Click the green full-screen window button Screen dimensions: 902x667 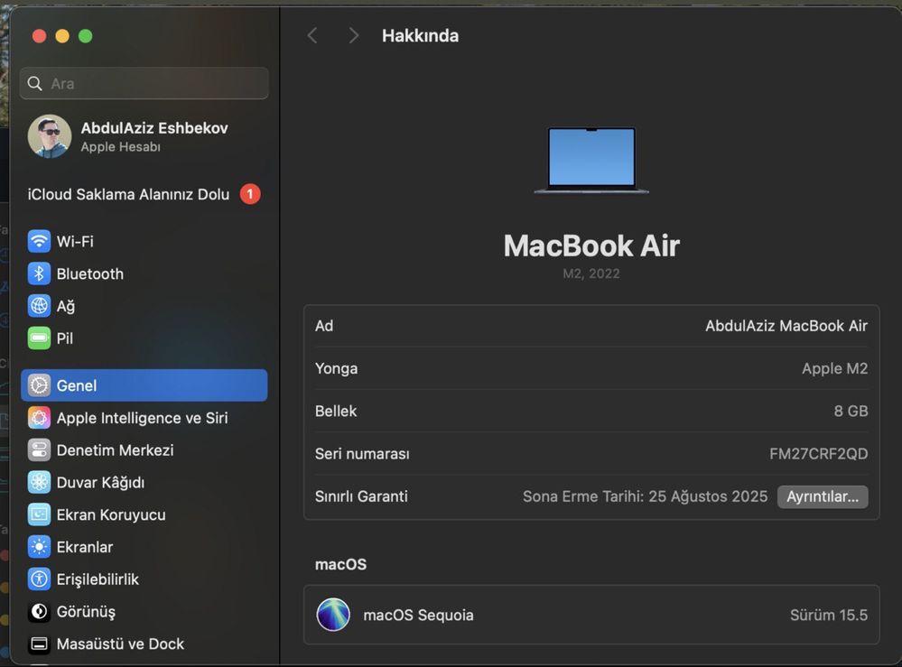85,36
